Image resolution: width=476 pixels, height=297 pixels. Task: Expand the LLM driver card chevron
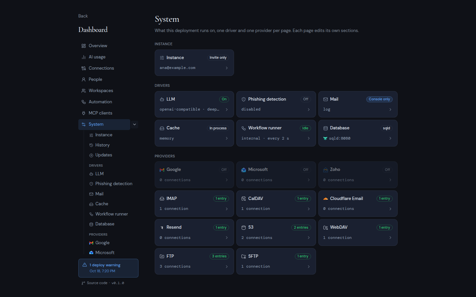(x=227, y=110)
